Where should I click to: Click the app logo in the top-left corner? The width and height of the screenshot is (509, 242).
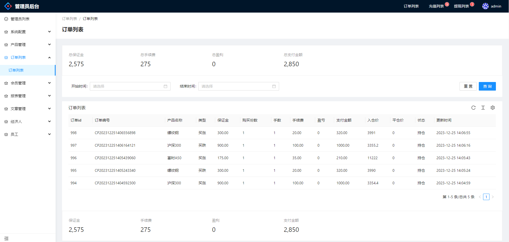tap(8, 6)
